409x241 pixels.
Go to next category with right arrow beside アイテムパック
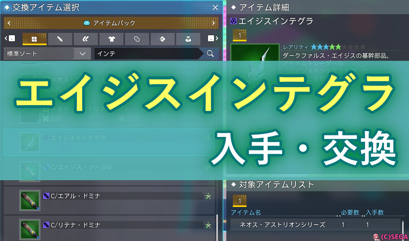coord(214,23)
